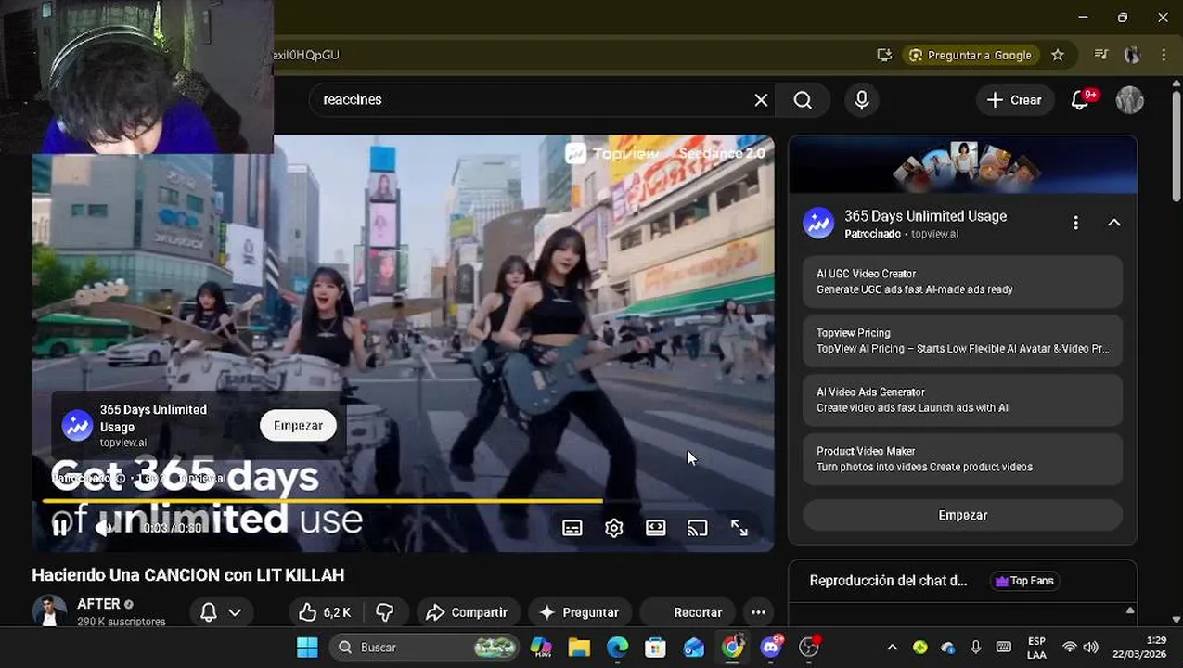Open the Chrome profile avatar in toolbar
The image size is (1183, 668).
pos(1132,55)
